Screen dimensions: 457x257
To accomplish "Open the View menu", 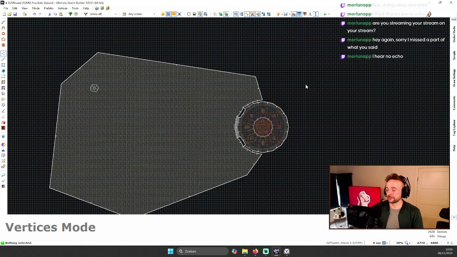I will [25, 8].
